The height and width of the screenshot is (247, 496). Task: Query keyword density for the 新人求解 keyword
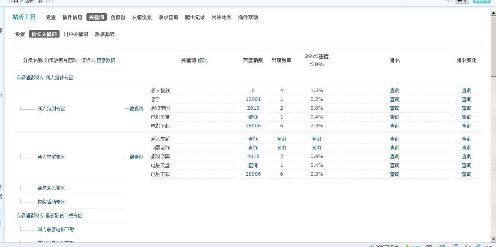pyautogui.click(x=316, y=139)
